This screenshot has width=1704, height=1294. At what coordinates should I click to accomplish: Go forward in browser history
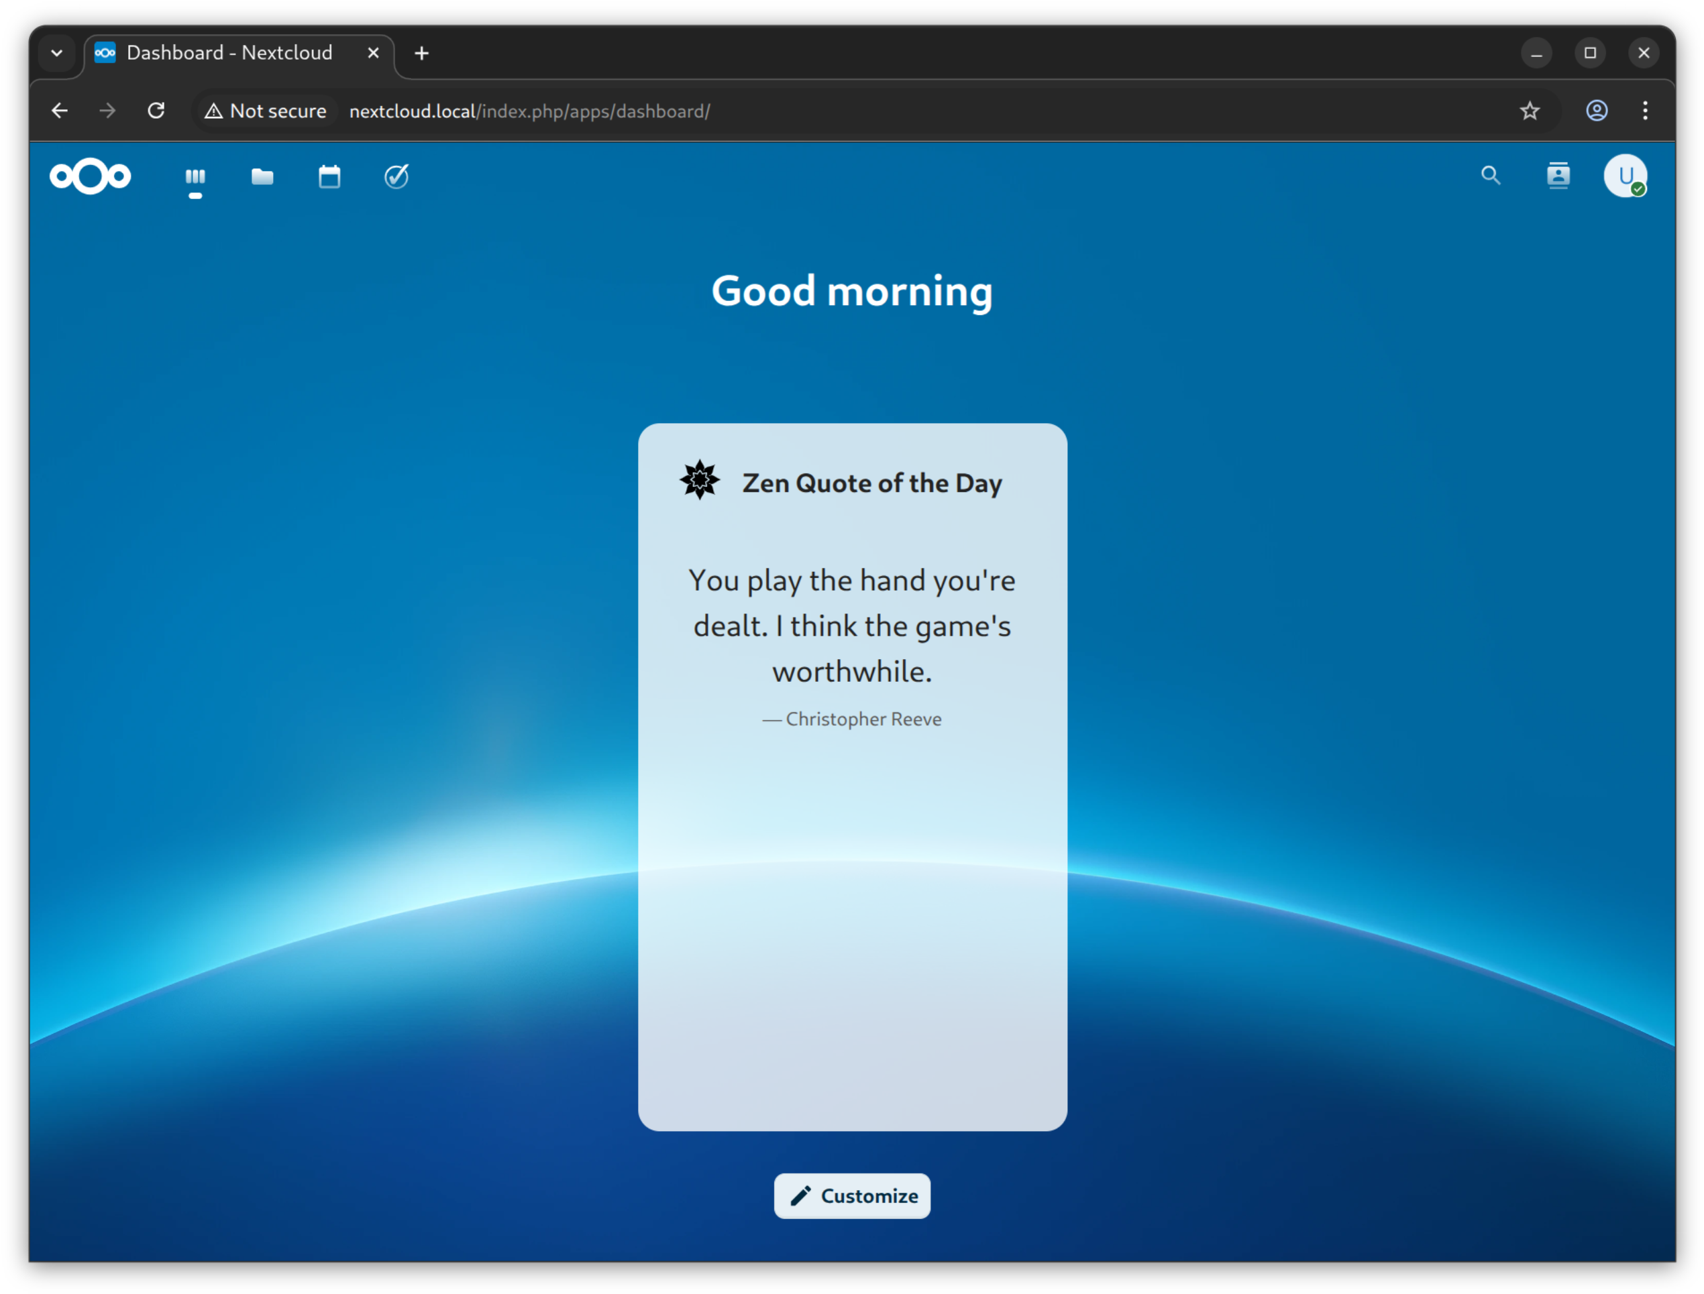(107, 111)
